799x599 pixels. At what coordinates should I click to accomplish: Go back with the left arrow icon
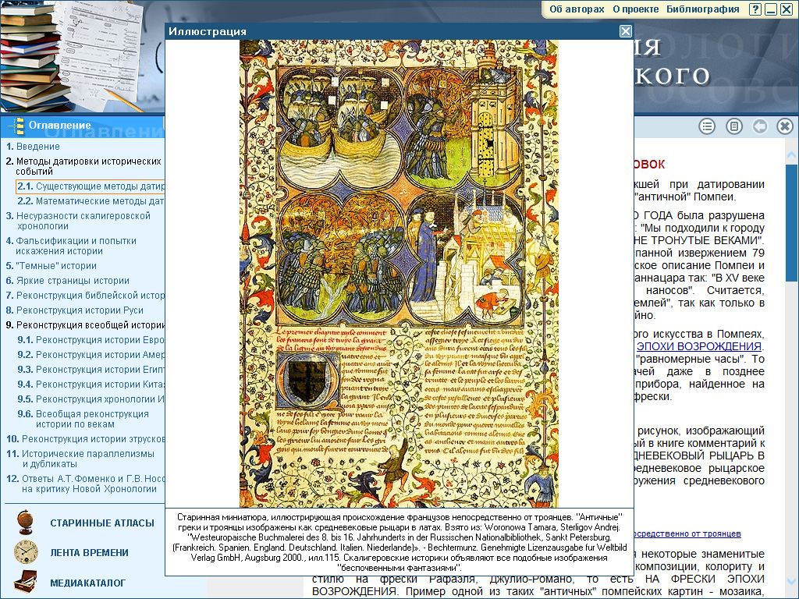[760, 126]
